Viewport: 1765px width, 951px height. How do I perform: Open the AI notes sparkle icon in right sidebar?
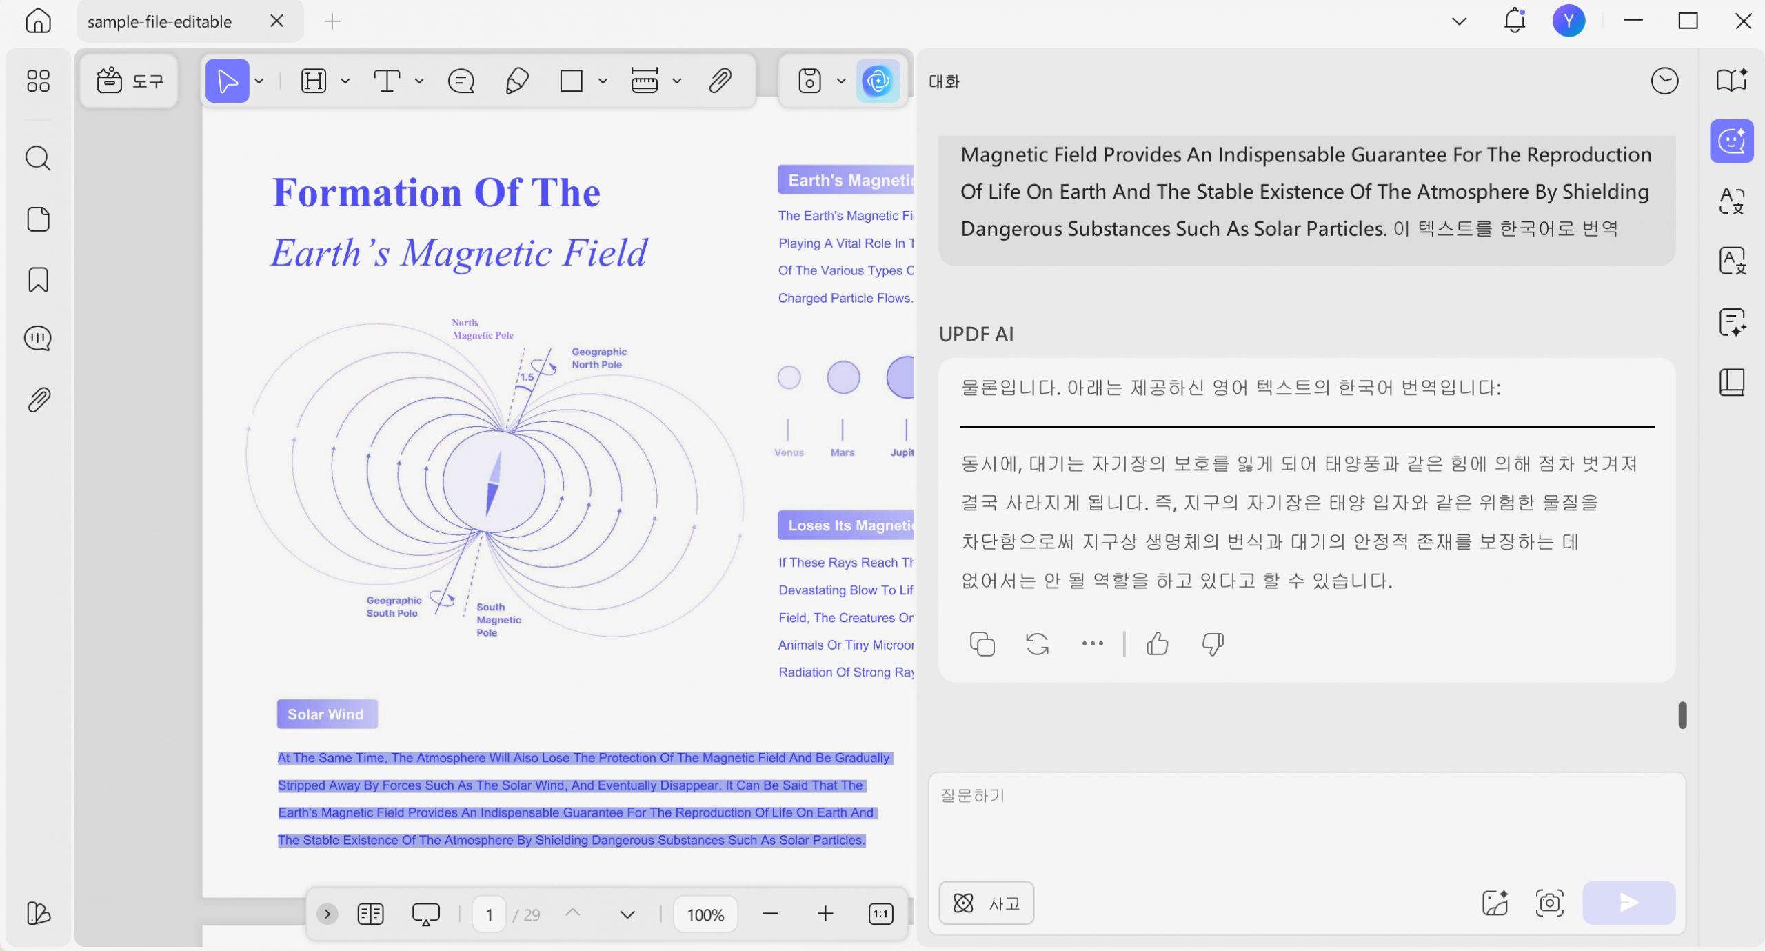coord(1731,321)
